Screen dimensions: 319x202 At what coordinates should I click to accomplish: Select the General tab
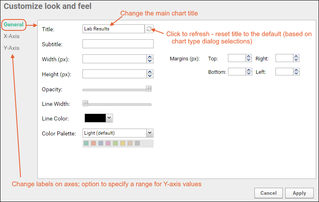(14, 25)
